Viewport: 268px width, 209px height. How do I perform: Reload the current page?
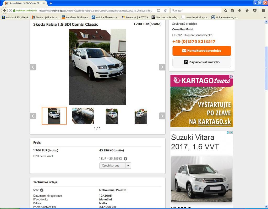[x=165, y=10]
